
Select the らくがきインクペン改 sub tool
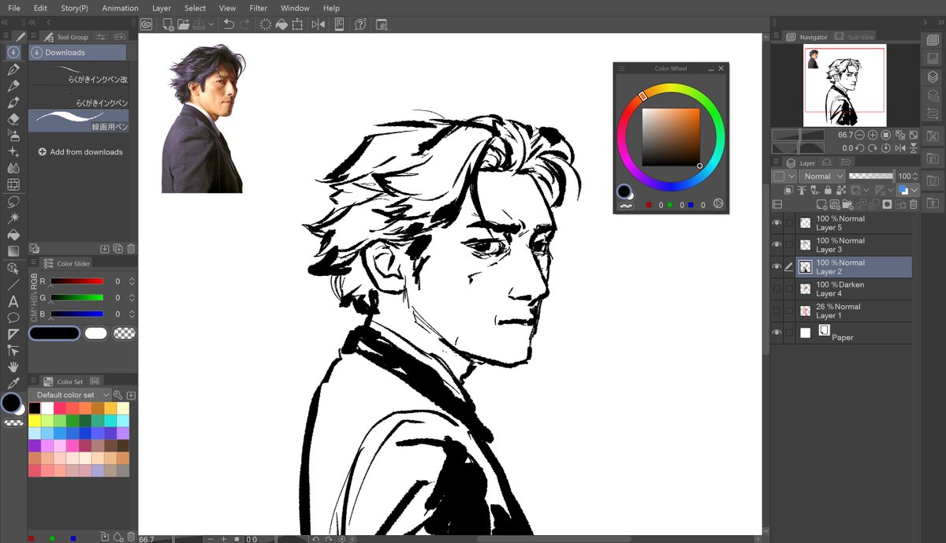click(79, 75)
